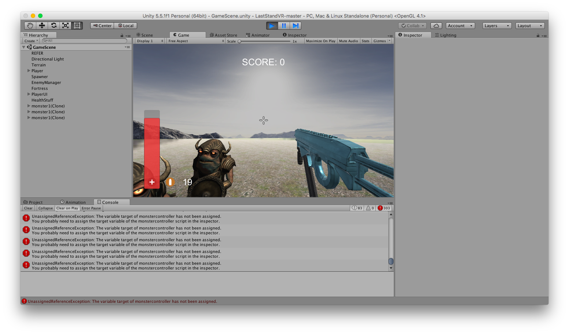Open Inspector tab beside Animator
569x334 pixels.
tap(295, 35)
